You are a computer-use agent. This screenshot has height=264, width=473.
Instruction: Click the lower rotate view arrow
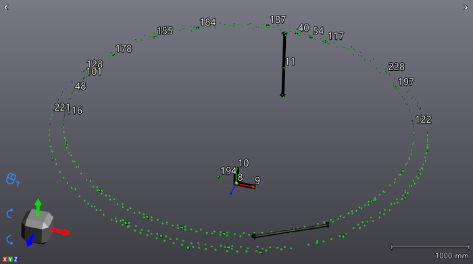(9, 240)
